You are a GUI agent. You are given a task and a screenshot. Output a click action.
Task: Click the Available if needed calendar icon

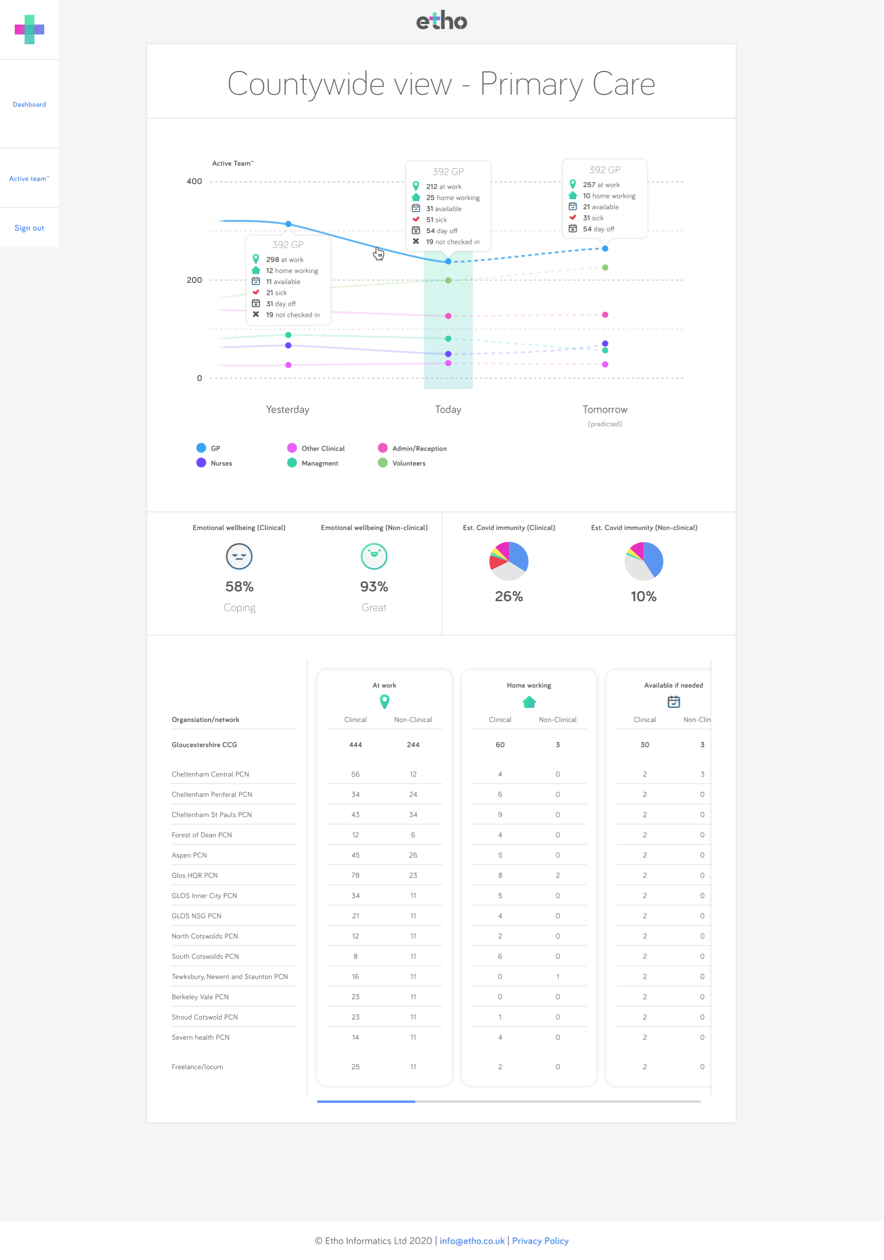(x=673, y=701)
